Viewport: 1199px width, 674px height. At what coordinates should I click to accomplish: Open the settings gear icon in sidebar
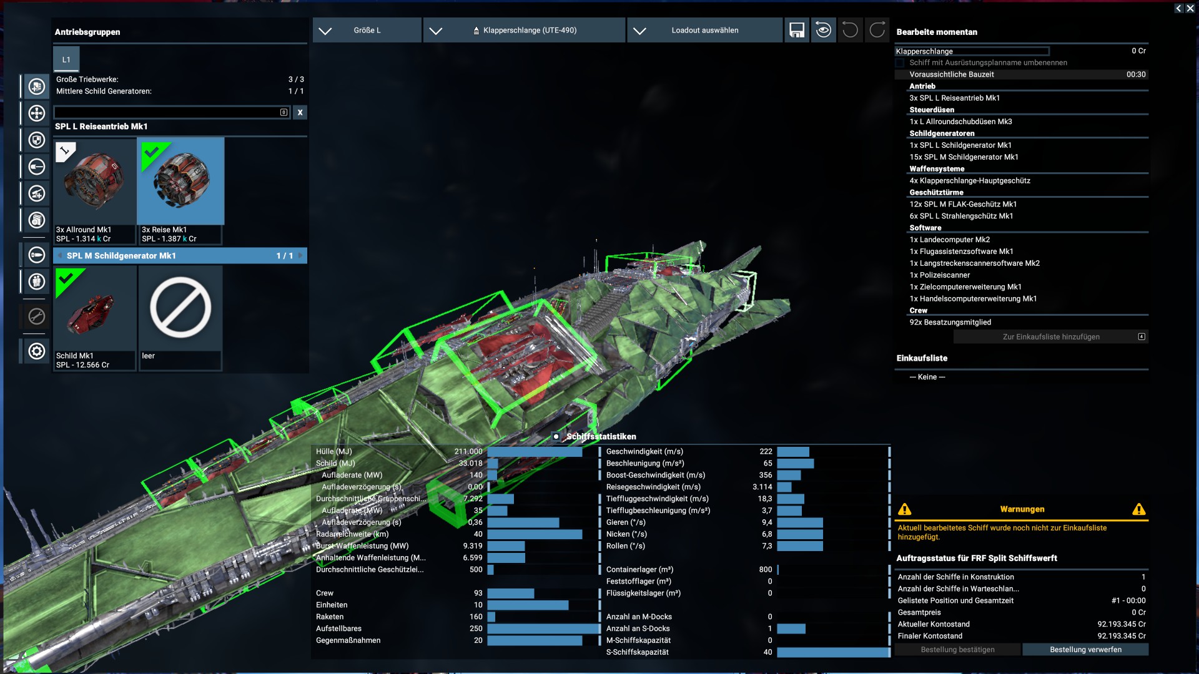tap(37, 351)
